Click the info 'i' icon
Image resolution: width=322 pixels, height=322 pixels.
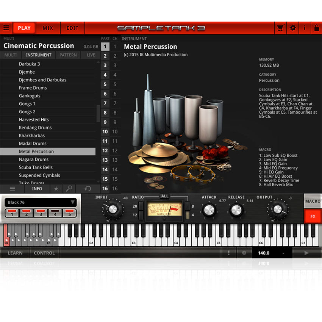point(305,28)
